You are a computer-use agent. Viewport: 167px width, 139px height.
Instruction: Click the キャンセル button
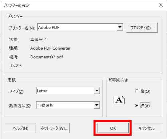point(146,128)
